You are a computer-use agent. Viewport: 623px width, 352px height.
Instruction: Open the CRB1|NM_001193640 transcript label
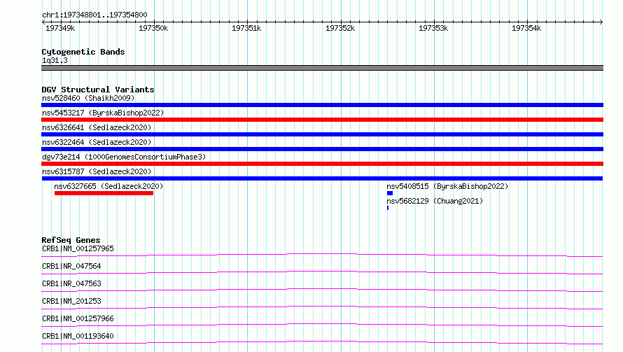tap(78, 336)
